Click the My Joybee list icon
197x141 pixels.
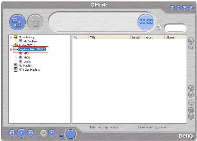pyautogui.click(x=21, y=41)
